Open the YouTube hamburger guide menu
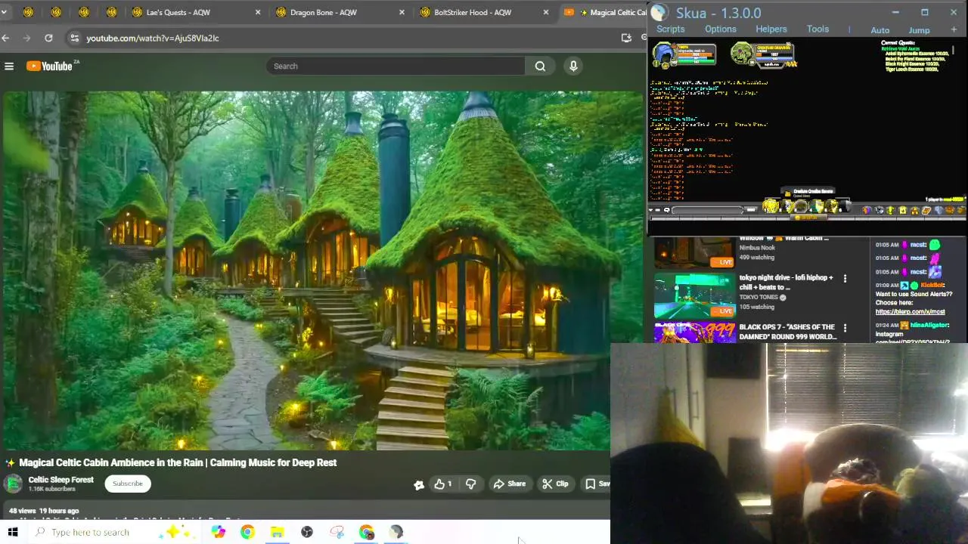This screenshot has height=544, width=968. pyautogui.click(x=9, y=66)
